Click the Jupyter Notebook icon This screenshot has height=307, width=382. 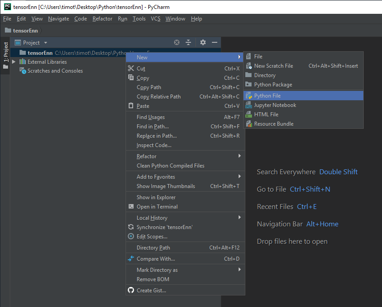[248, 105]
